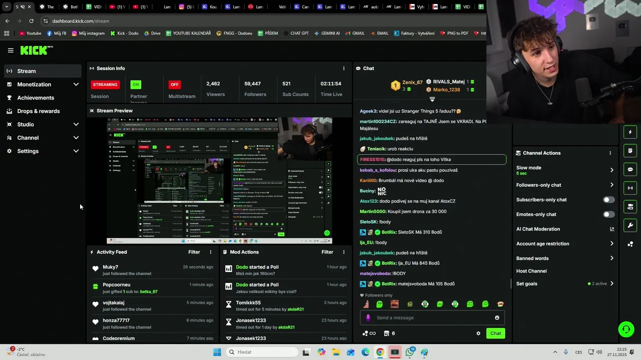Image resolution: width=641 pixels, height=360 pixels.
Task: Open Chrome from the taskbar
Action: (380, 352)
